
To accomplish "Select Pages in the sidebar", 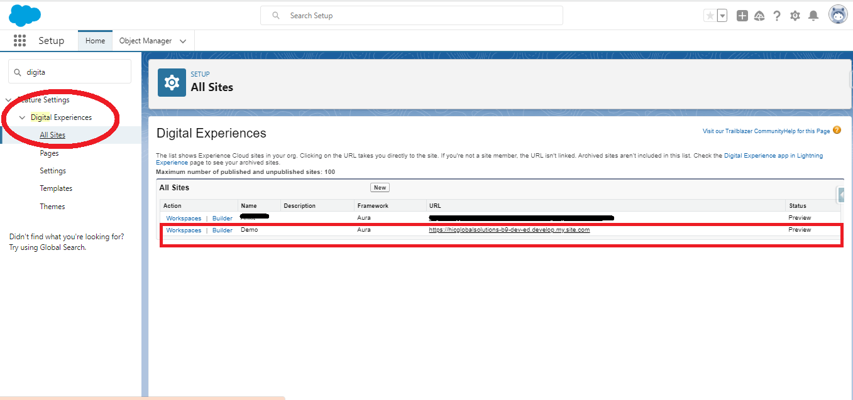I will [49, 153].
